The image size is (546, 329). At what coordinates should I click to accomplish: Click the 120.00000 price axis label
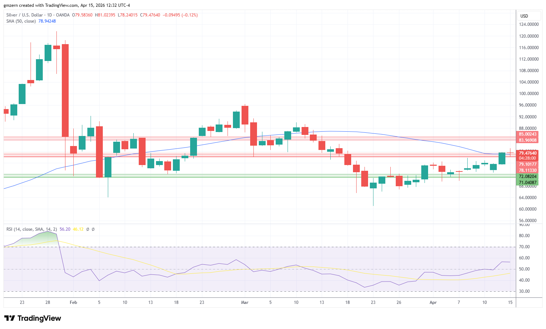coord(529,36)
